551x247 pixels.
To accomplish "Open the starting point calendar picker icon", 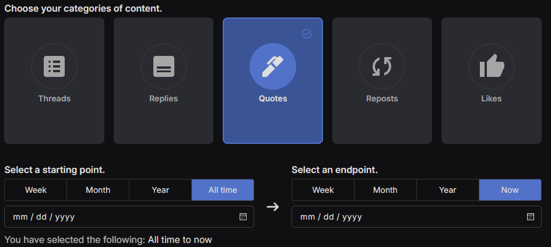I will 243,217.
